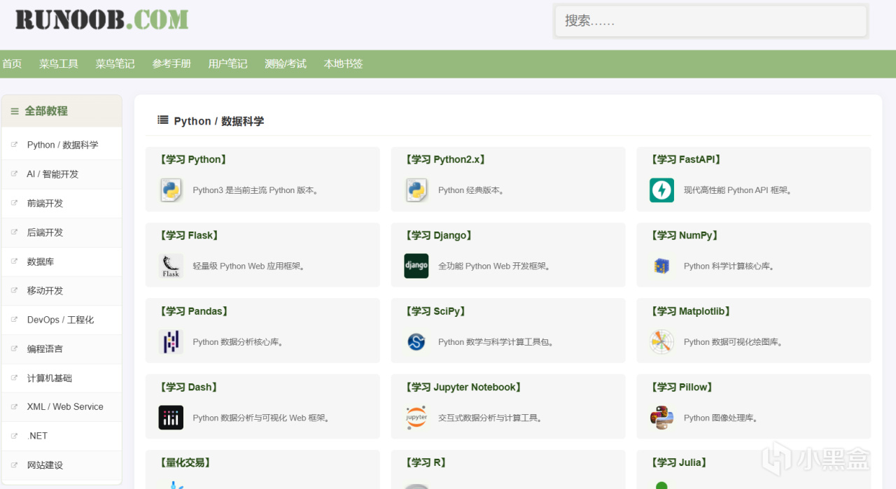Click the FastAPI lightning bolt icon
This screenshot has width=896, height=489.
[661, 190]
